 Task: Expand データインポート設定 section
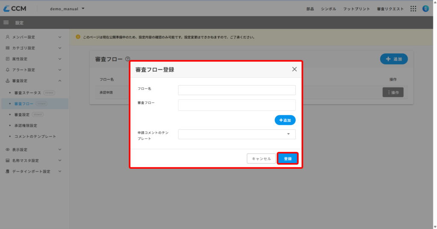coord(60,171)
